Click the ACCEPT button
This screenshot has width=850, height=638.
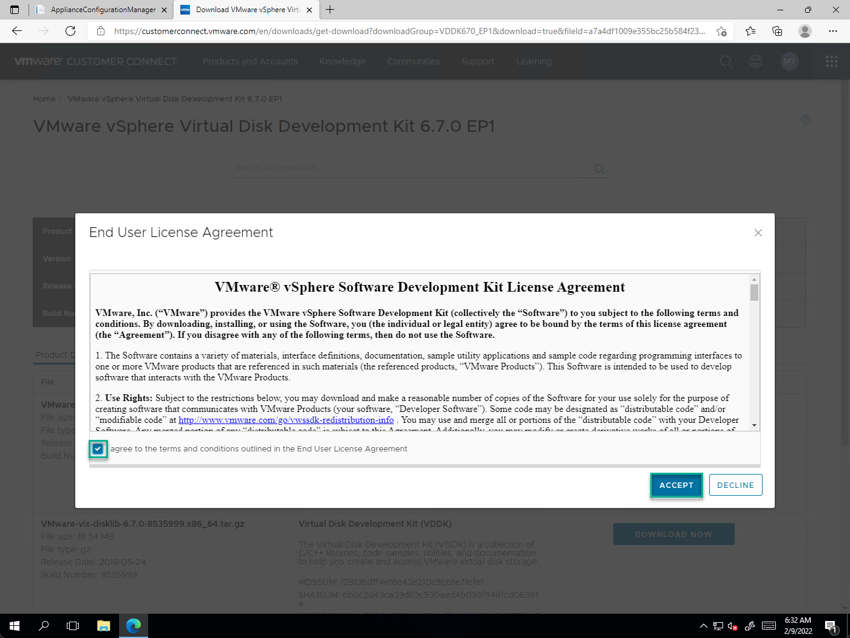676,485
